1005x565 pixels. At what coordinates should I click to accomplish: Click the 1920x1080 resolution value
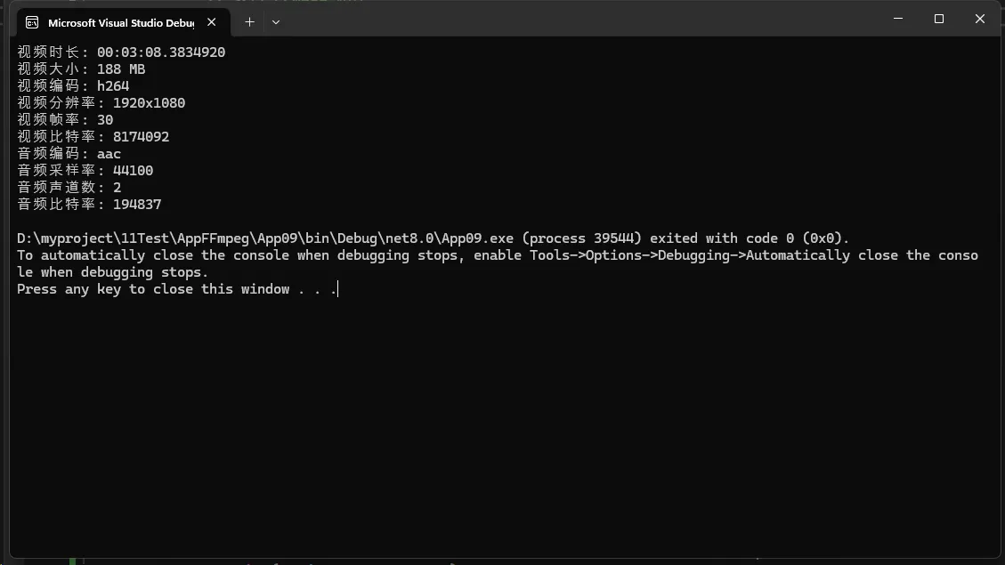(149, 103)
